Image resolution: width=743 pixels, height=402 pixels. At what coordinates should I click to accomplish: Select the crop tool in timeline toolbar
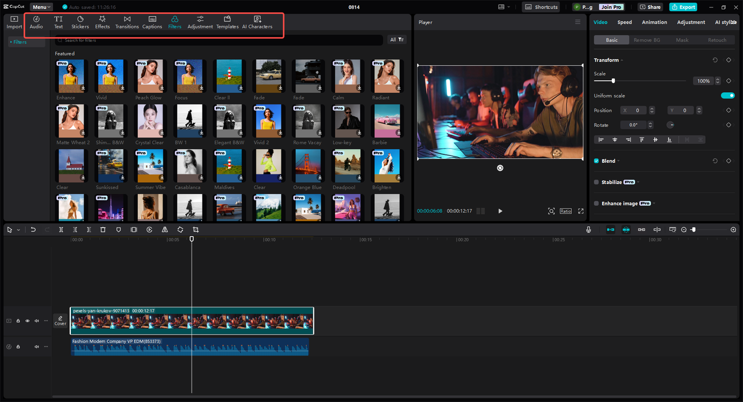196,230
